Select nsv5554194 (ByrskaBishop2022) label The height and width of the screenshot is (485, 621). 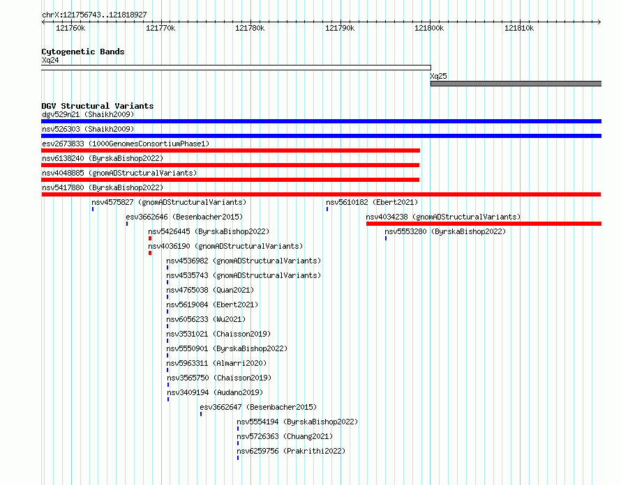point(297,422)
